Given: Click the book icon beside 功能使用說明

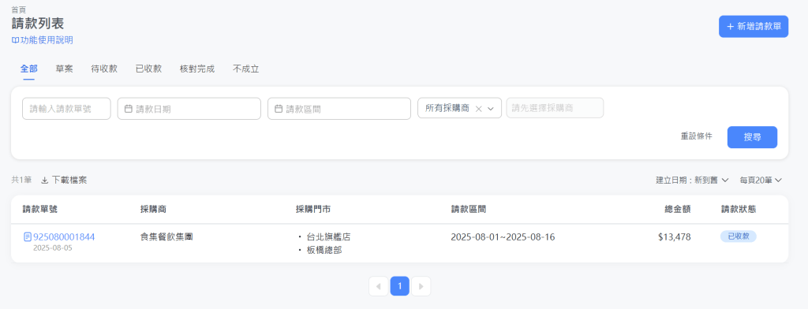Looking at the screenshot, I should [x=15, y=40].
